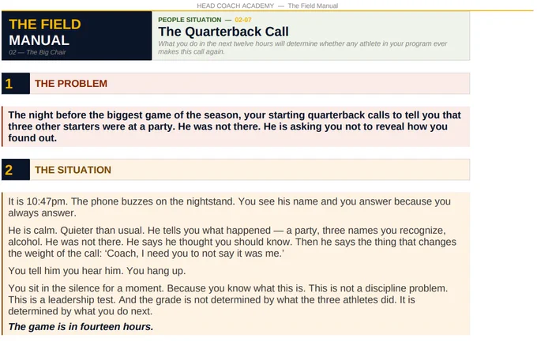Click the bold problem statement paragraph
The image size is (537, 342).
tap(235, 126)
